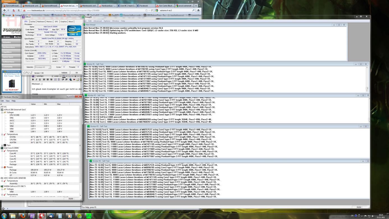Click the CPU-Z OK button

[76, 73]
